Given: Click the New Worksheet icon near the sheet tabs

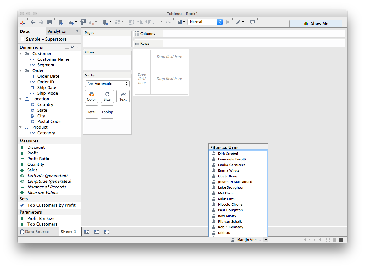Looking at the screenshot, I should 87,232.
